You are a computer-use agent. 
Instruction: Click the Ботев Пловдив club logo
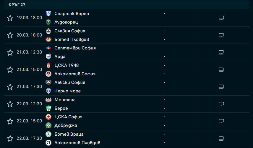tap(48, 39)
